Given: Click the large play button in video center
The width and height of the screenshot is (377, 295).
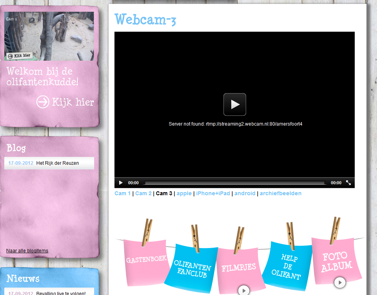Looking at the screenshot, I should [x=234, y=104].
